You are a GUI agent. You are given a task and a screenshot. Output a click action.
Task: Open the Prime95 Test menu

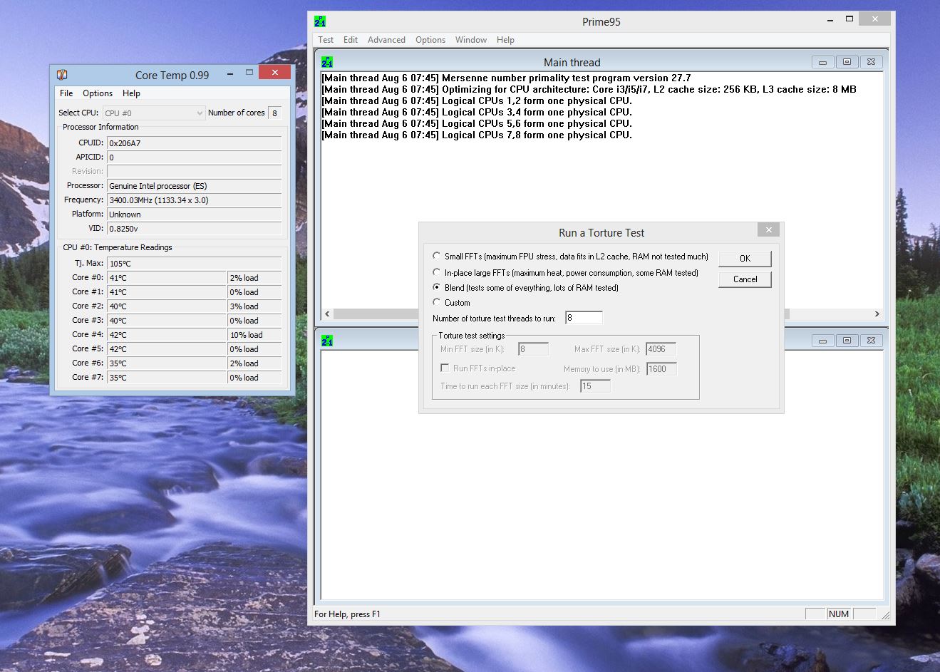pos(326,40)
